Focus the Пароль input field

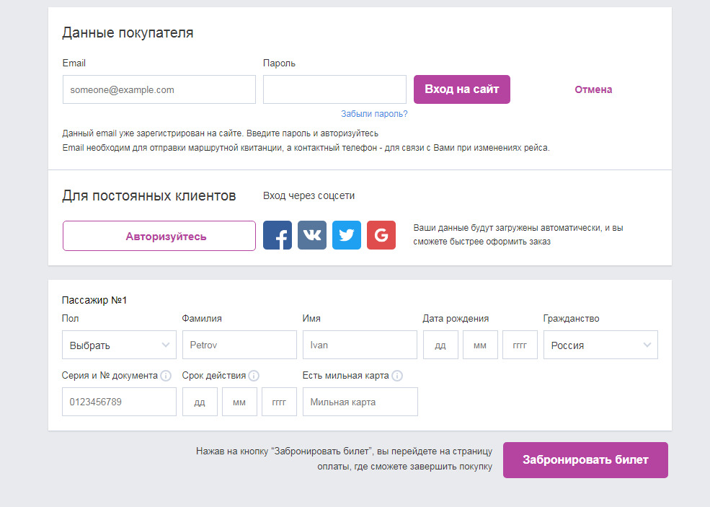point(334,89)
